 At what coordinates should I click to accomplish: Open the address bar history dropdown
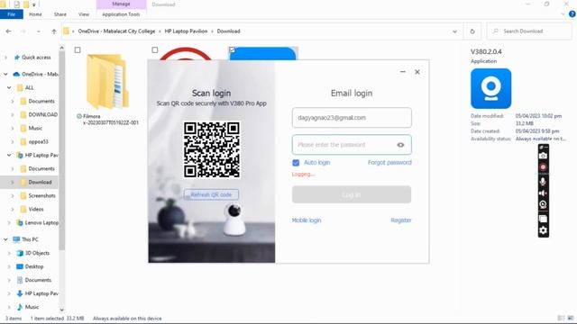(454, 31)
